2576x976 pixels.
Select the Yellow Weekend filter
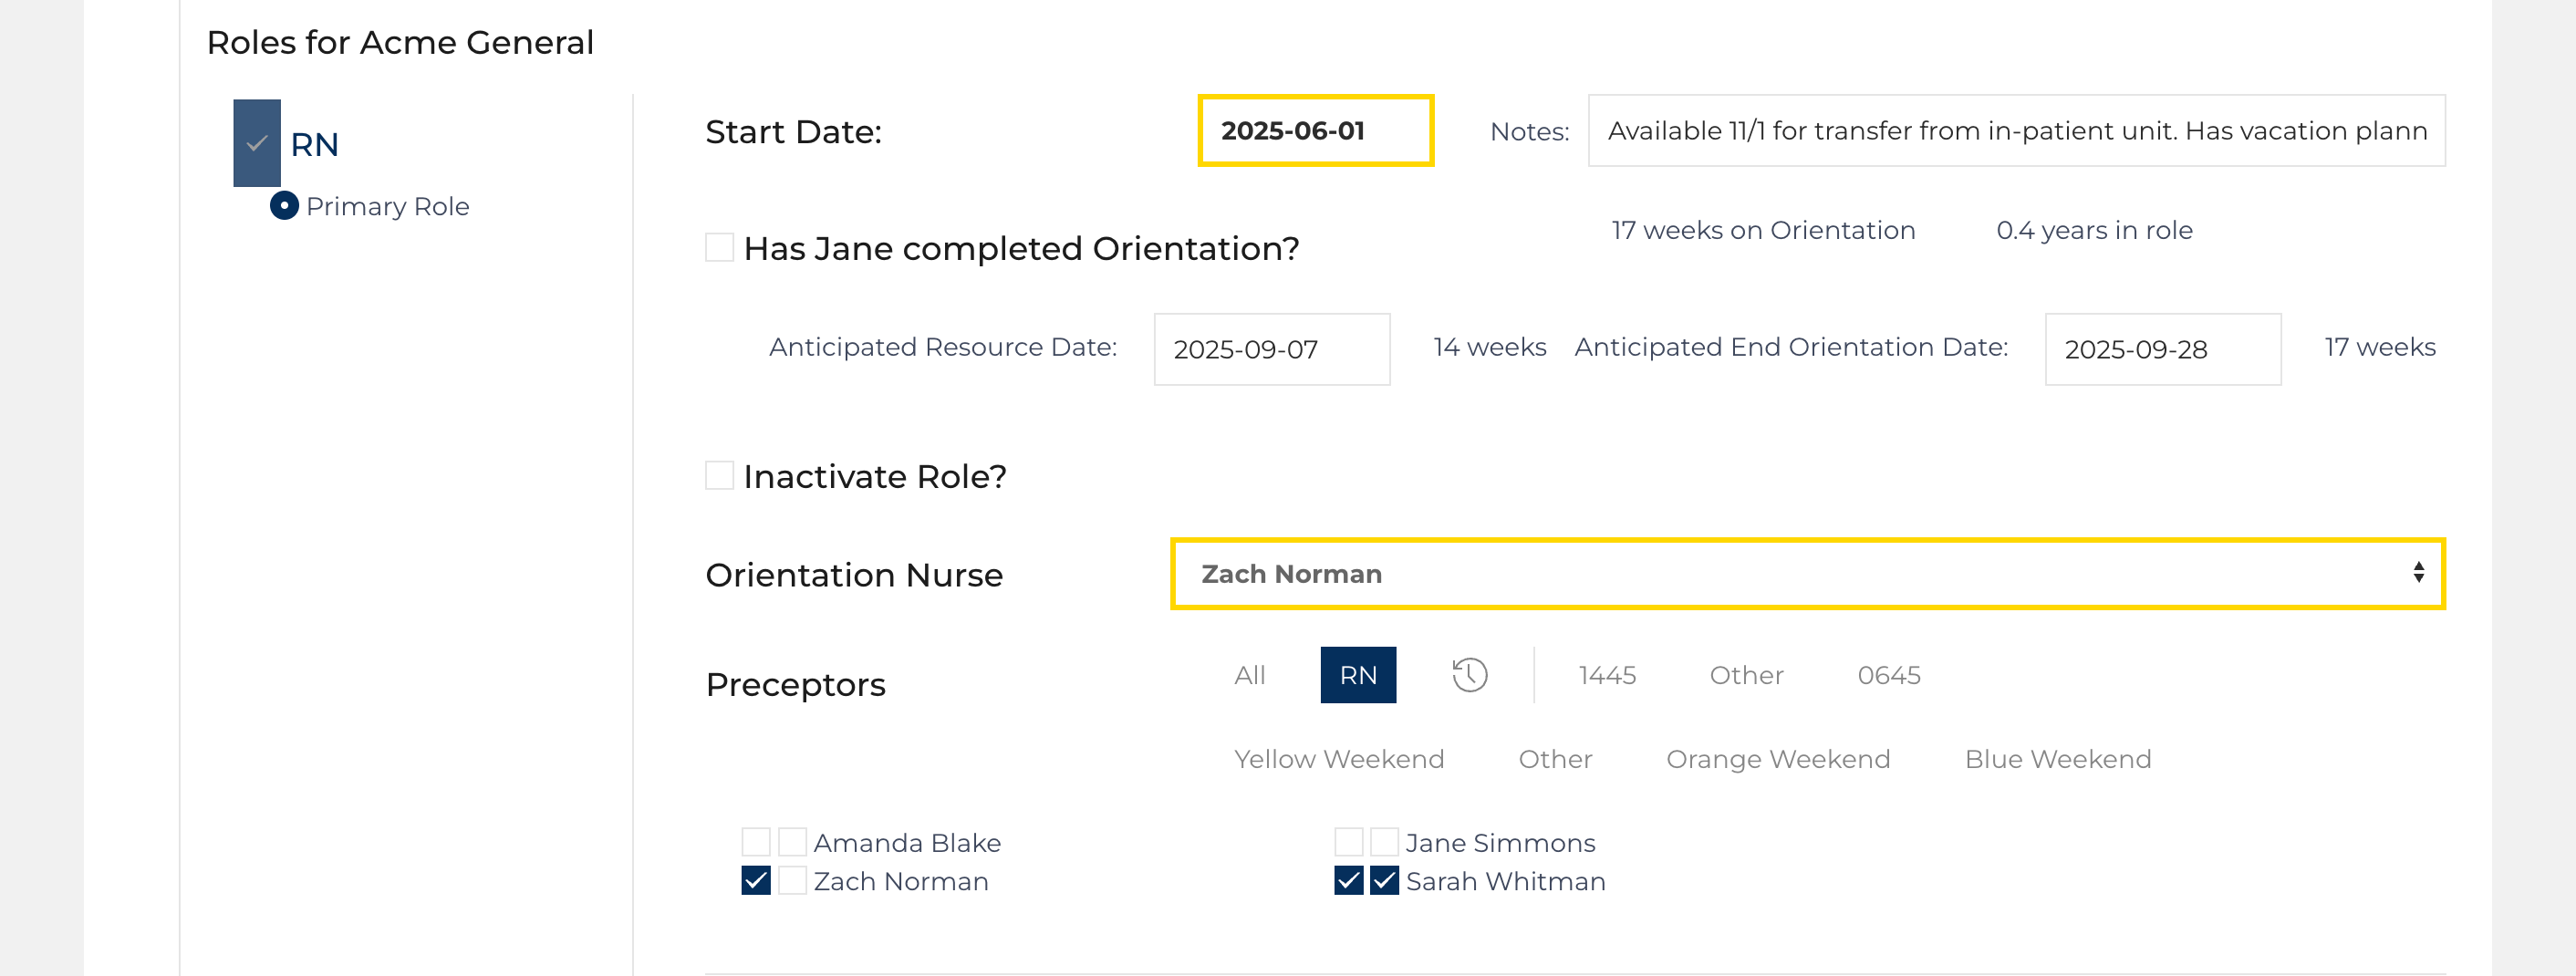tap(1338, 759)
